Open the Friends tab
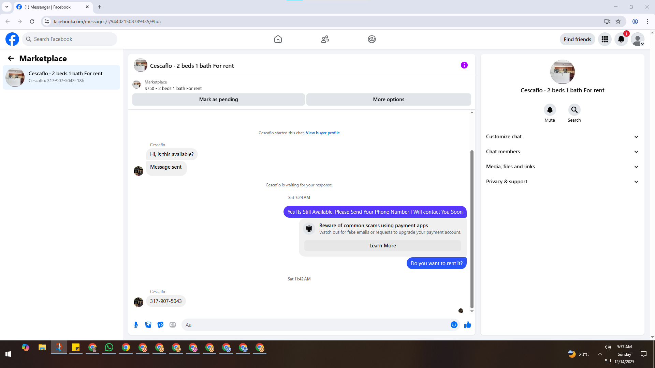The height and width of the screenshot is (368, 655). 325,39
